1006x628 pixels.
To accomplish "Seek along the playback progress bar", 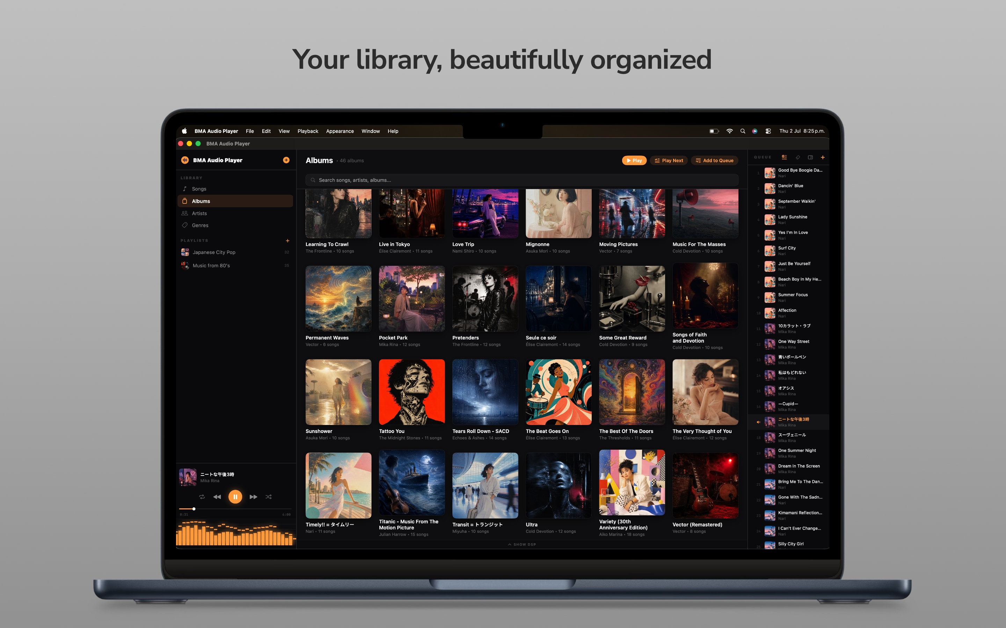I will (235, 509).
